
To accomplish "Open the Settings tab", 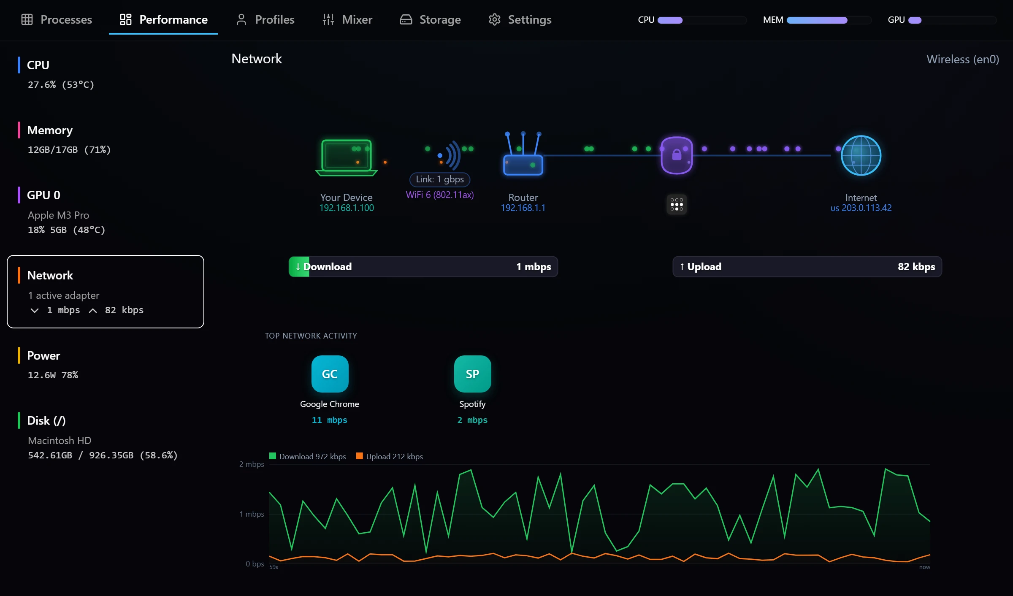I will 520,19.
